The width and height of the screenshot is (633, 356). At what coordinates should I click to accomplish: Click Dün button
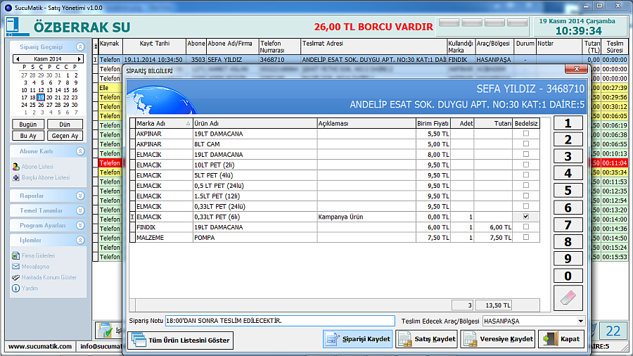tap(65, 125)
